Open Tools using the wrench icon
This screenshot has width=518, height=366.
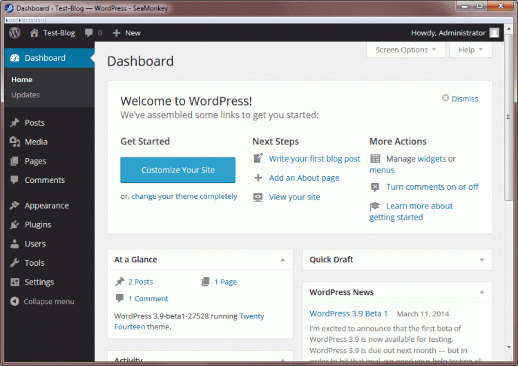pos(15,263)
